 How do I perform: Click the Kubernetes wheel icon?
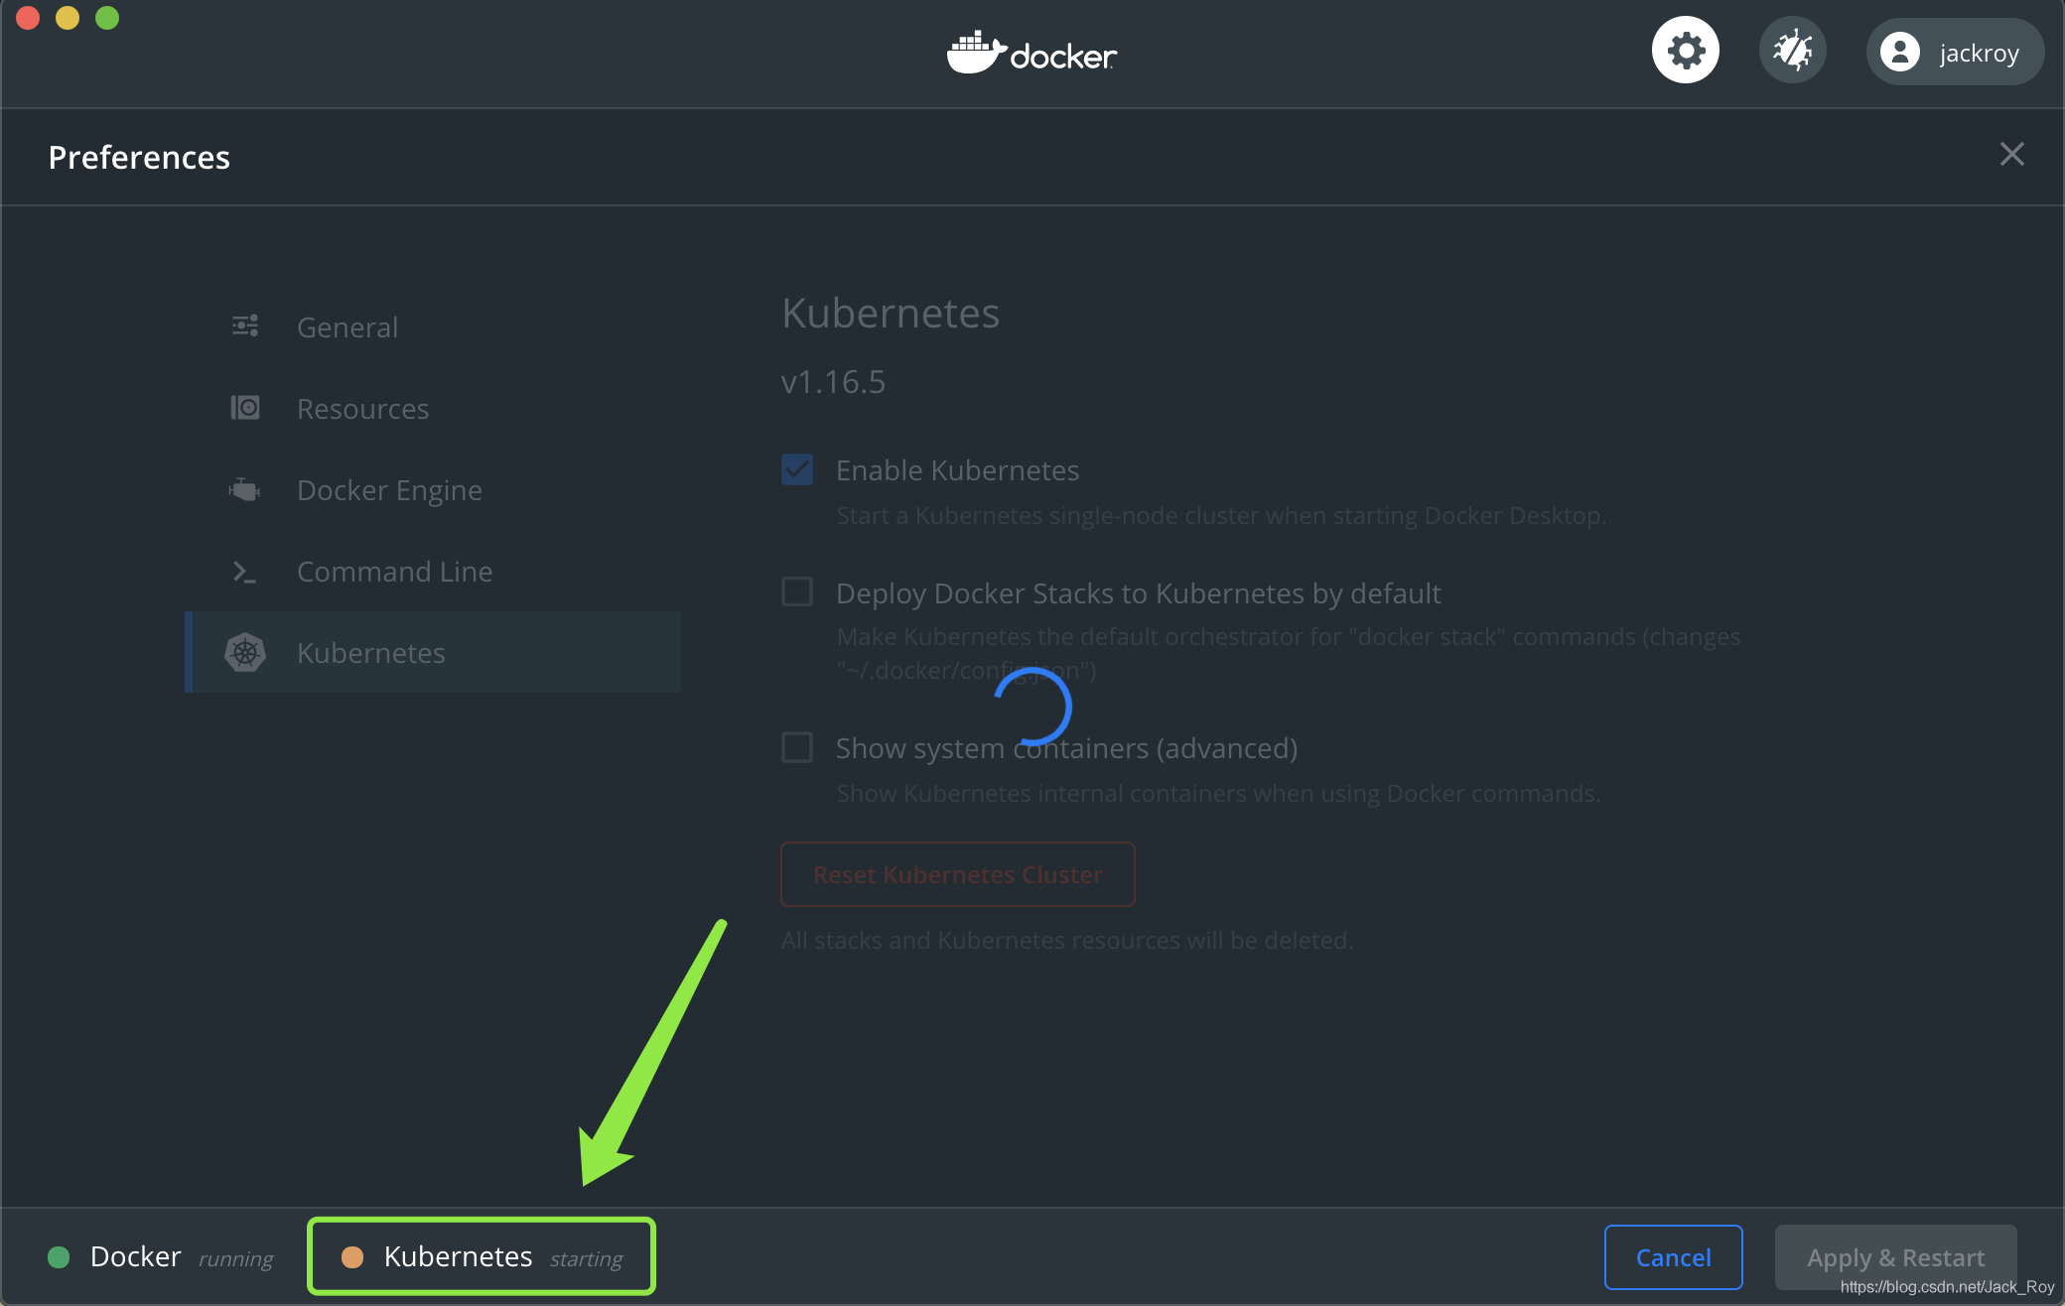[x=245, y=652]
